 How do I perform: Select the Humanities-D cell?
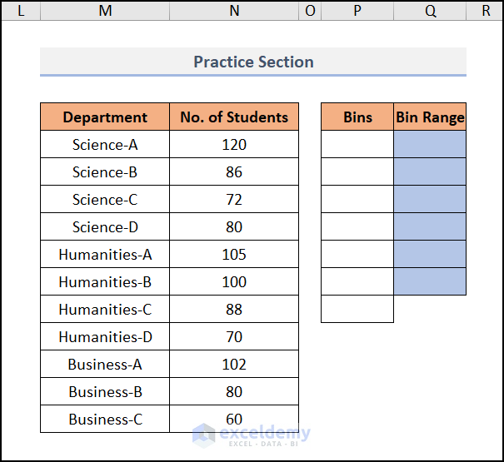click(x=105, y=337)
